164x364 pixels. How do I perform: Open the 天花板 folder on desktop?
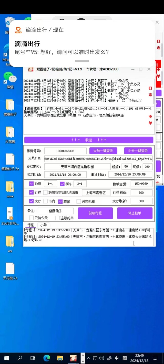coord(10,135)
